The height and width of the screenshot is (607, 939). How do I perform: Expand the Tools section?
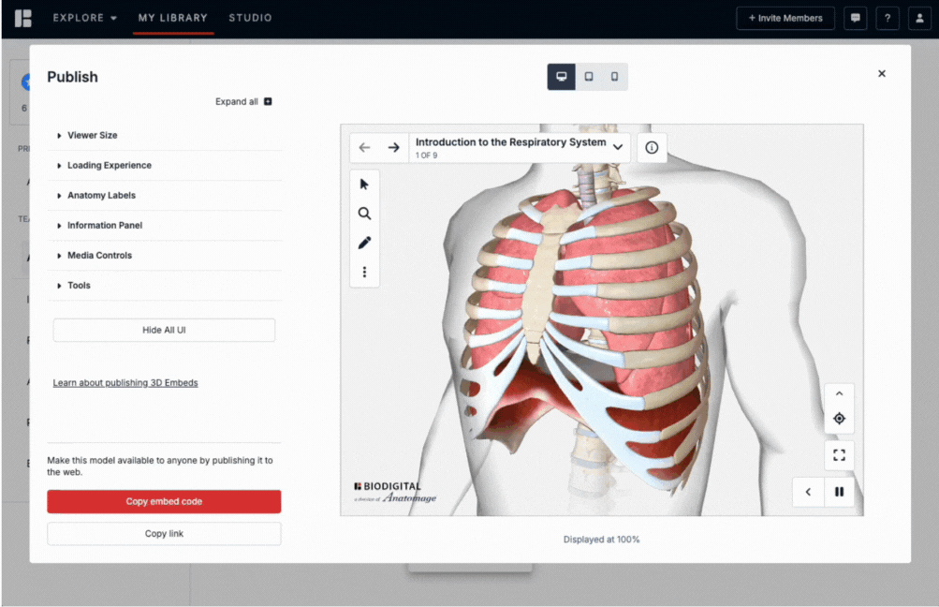165,285
